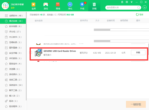Click the 输入法 keyboard icon
The height and width of the screenshot is (110, 149).
click(6, 96)
